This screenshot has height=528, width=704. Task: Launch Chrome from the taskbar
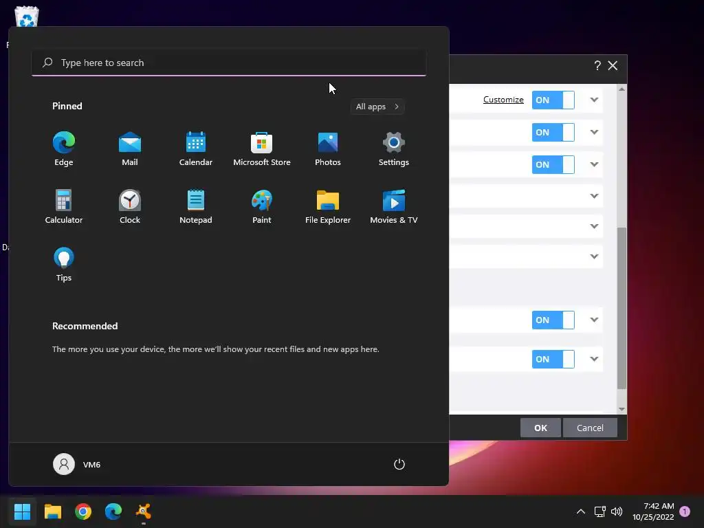83,511
